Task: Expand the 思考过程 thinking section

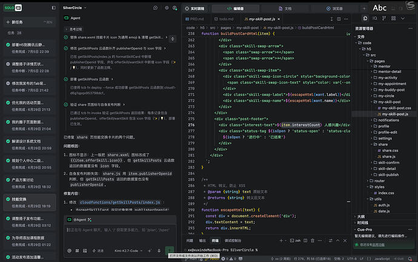Action: pos(73,29)
